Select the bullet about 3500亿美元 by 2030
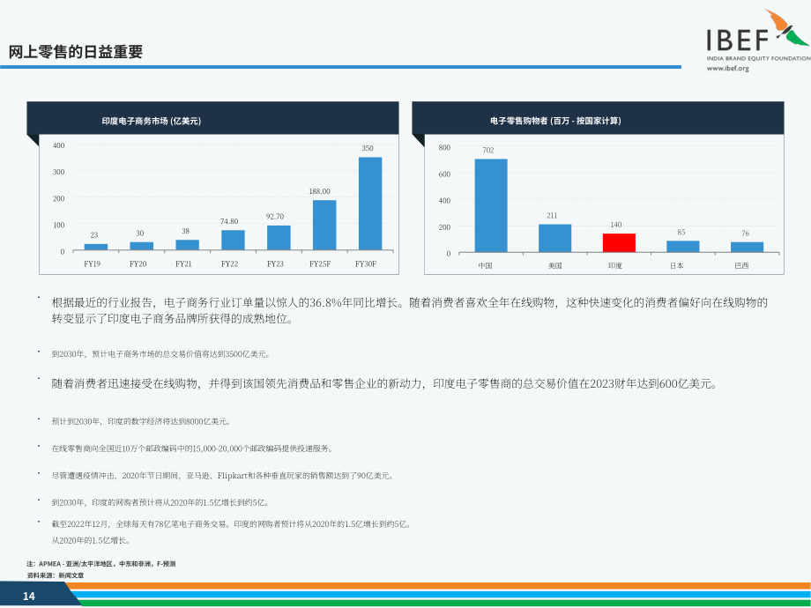 click(x=160, y=354)
